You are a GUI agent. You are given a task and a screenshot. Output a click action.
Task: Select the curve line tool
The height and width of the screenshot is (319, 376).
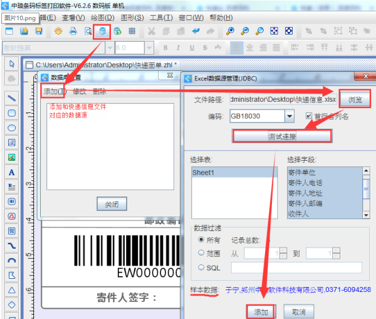(x=11, y=246)
